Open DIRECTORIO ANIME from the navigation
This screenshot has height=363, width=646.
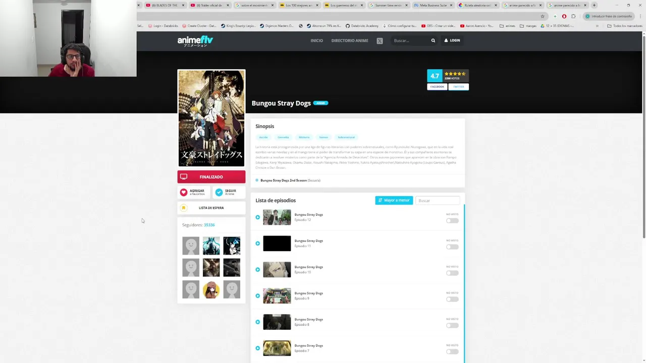(x=350, y=40)
